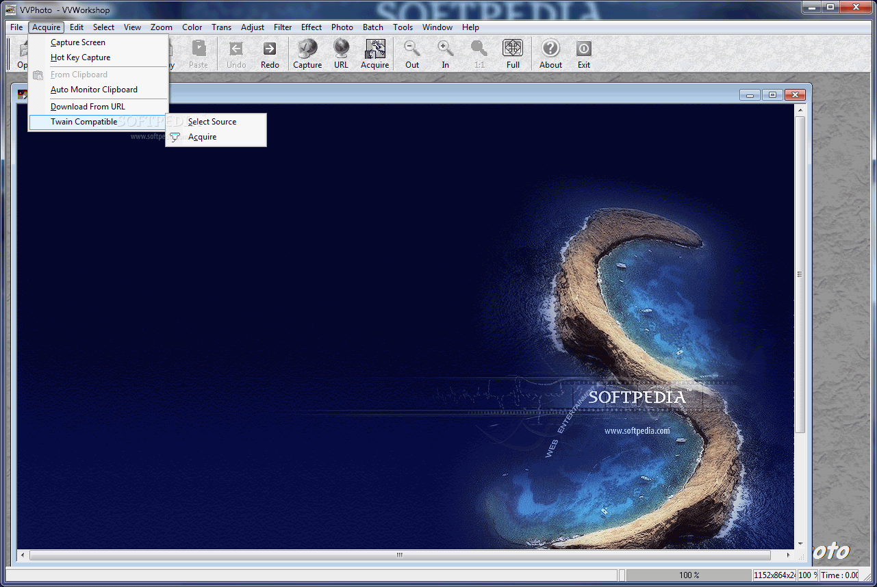Click the 1152x864 image size status text
This screenshot has height=587, width=877.
coord(775,575)
